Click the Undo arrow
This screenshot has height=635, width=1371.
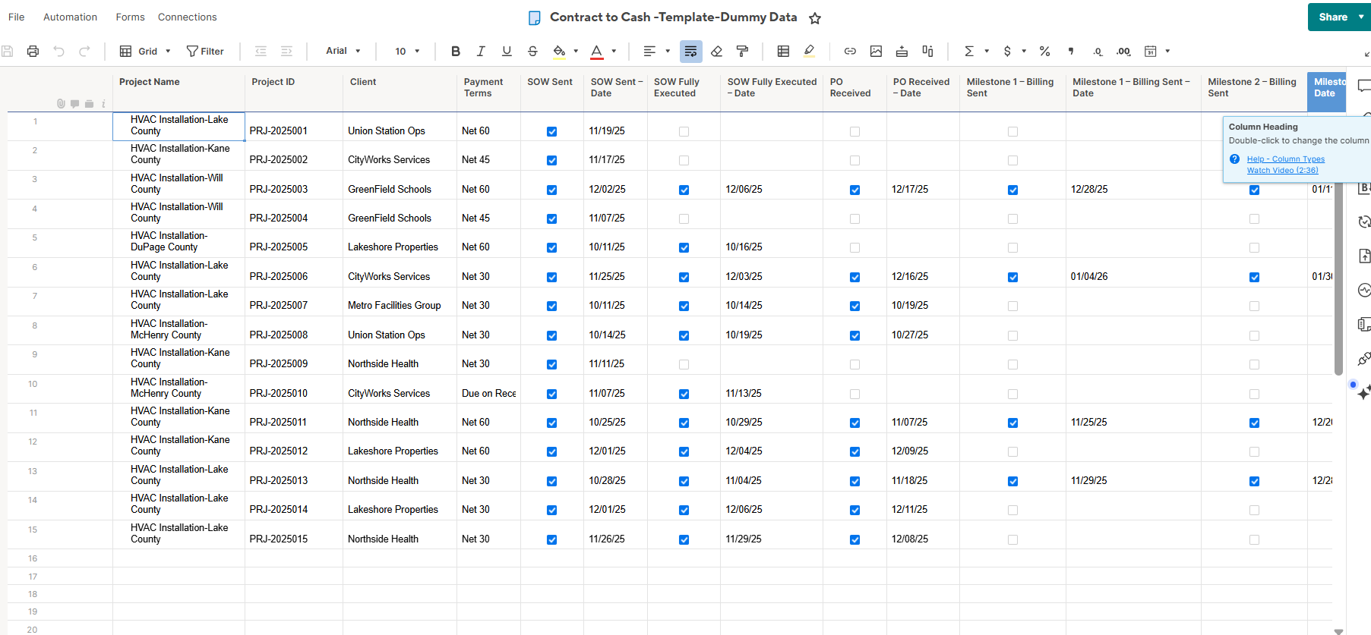pyautogui.click(x=58, y=51)
